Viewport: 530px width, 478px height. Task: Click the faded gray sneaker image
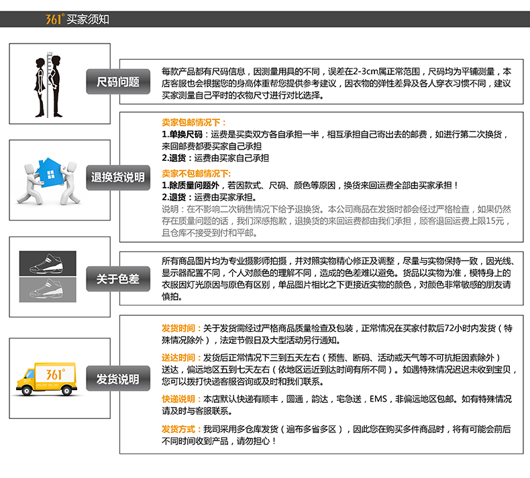[x=48, y=290]
